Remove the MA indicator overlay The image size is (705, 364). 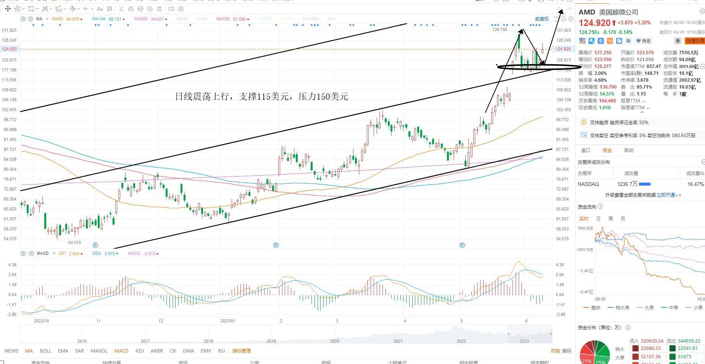click(x=31, y=19)
